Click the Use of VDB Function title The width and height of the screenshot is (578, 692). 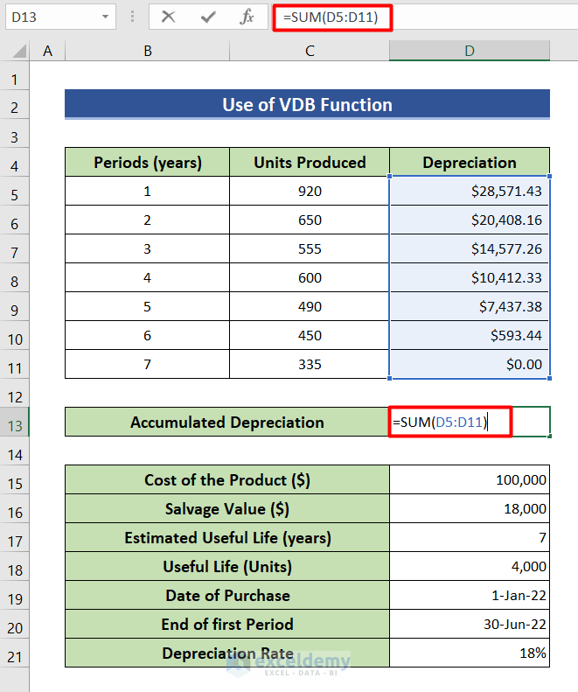coord(307,105)
